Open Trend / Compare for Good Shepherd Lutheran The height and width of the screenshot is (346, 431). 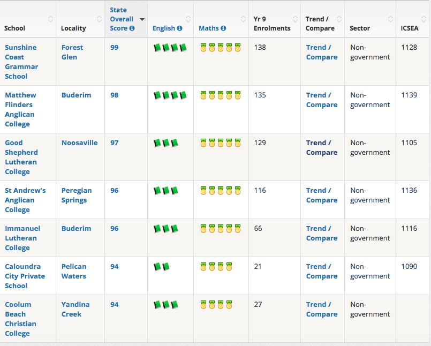(321, 148)
